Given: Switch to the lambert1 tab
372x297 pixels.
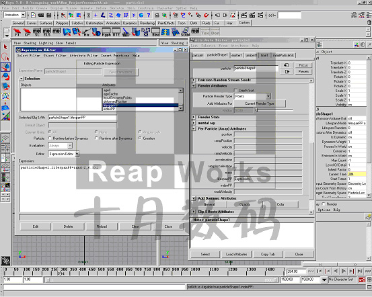Looking at the screenshot, I should (x=251, y=55).
